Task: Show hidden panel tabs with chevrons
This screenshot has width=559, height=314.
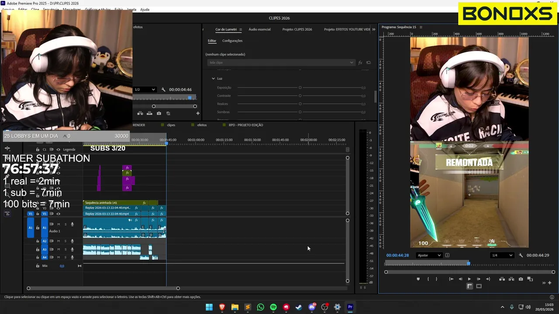Action: [373, 29]
